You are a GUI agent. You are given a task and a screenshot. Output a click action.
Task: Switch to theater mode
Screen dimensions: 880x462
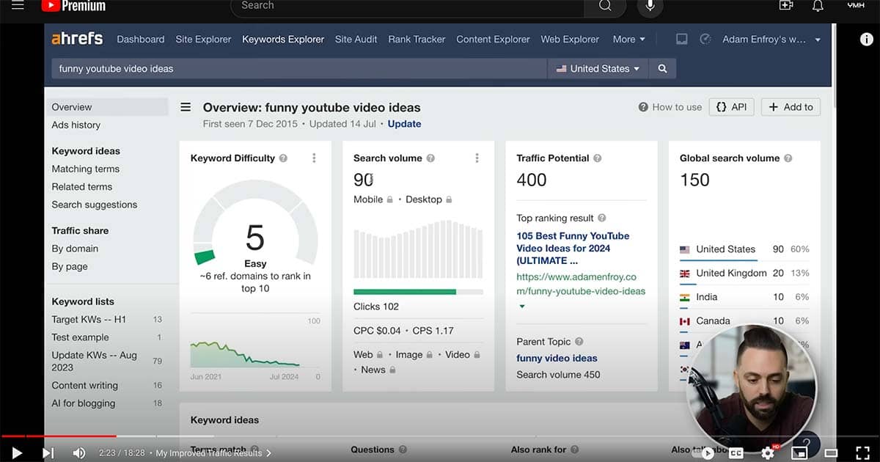point(831,453)
